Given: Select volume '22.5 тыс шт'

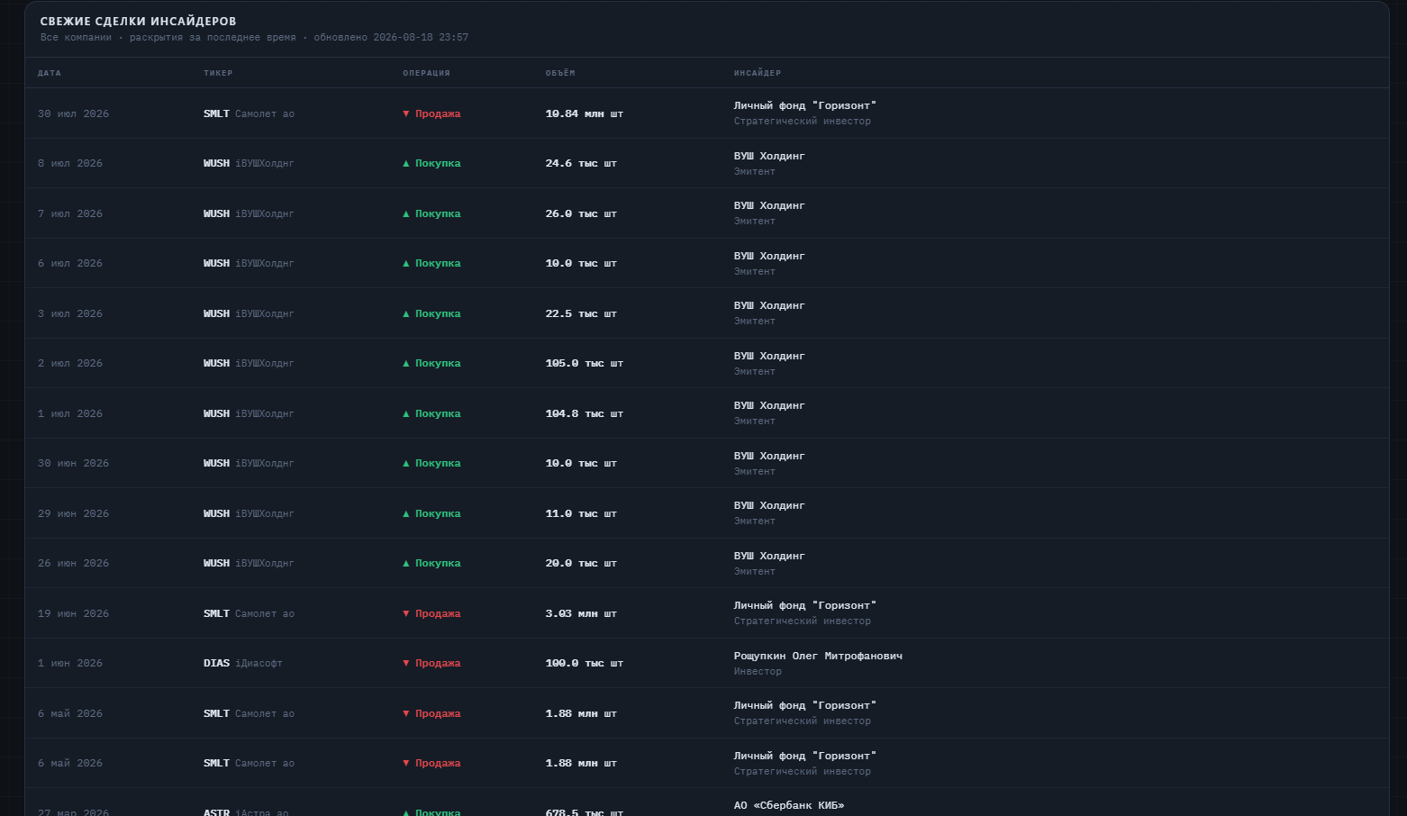Looking at the screenshot, I should pyautogui.click(x=581, y=313).
